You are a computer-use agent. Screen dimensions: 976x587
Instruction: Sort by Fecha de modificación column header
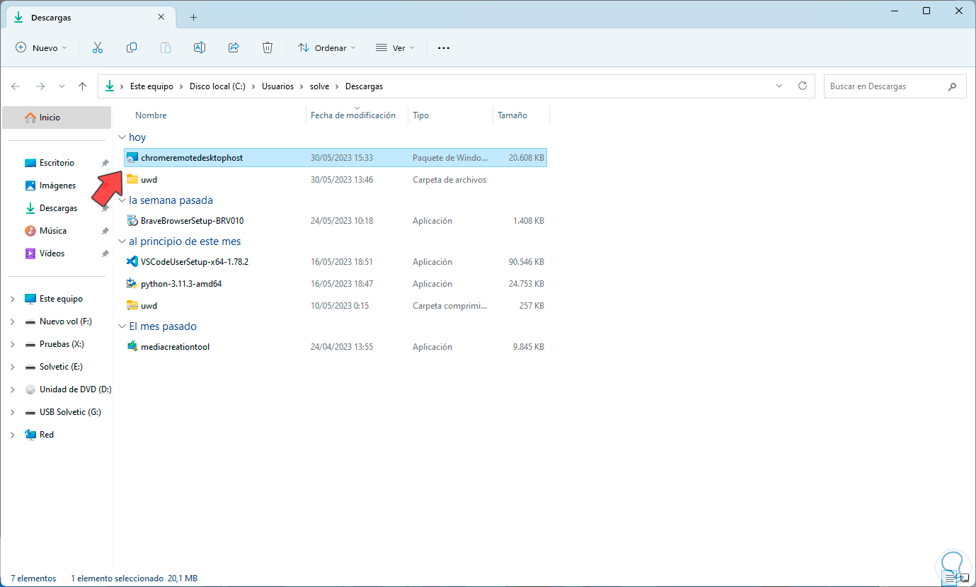(352, 115)
